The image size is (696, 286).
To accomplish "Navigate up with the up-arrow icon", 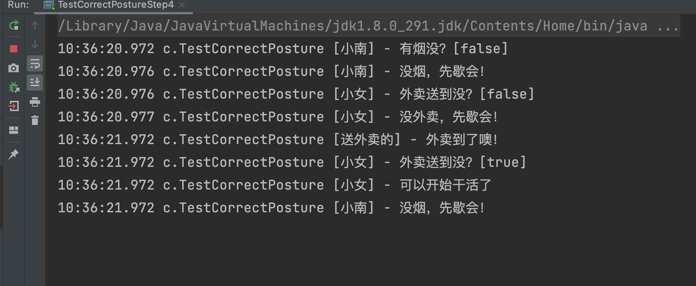I will (35, 26).
